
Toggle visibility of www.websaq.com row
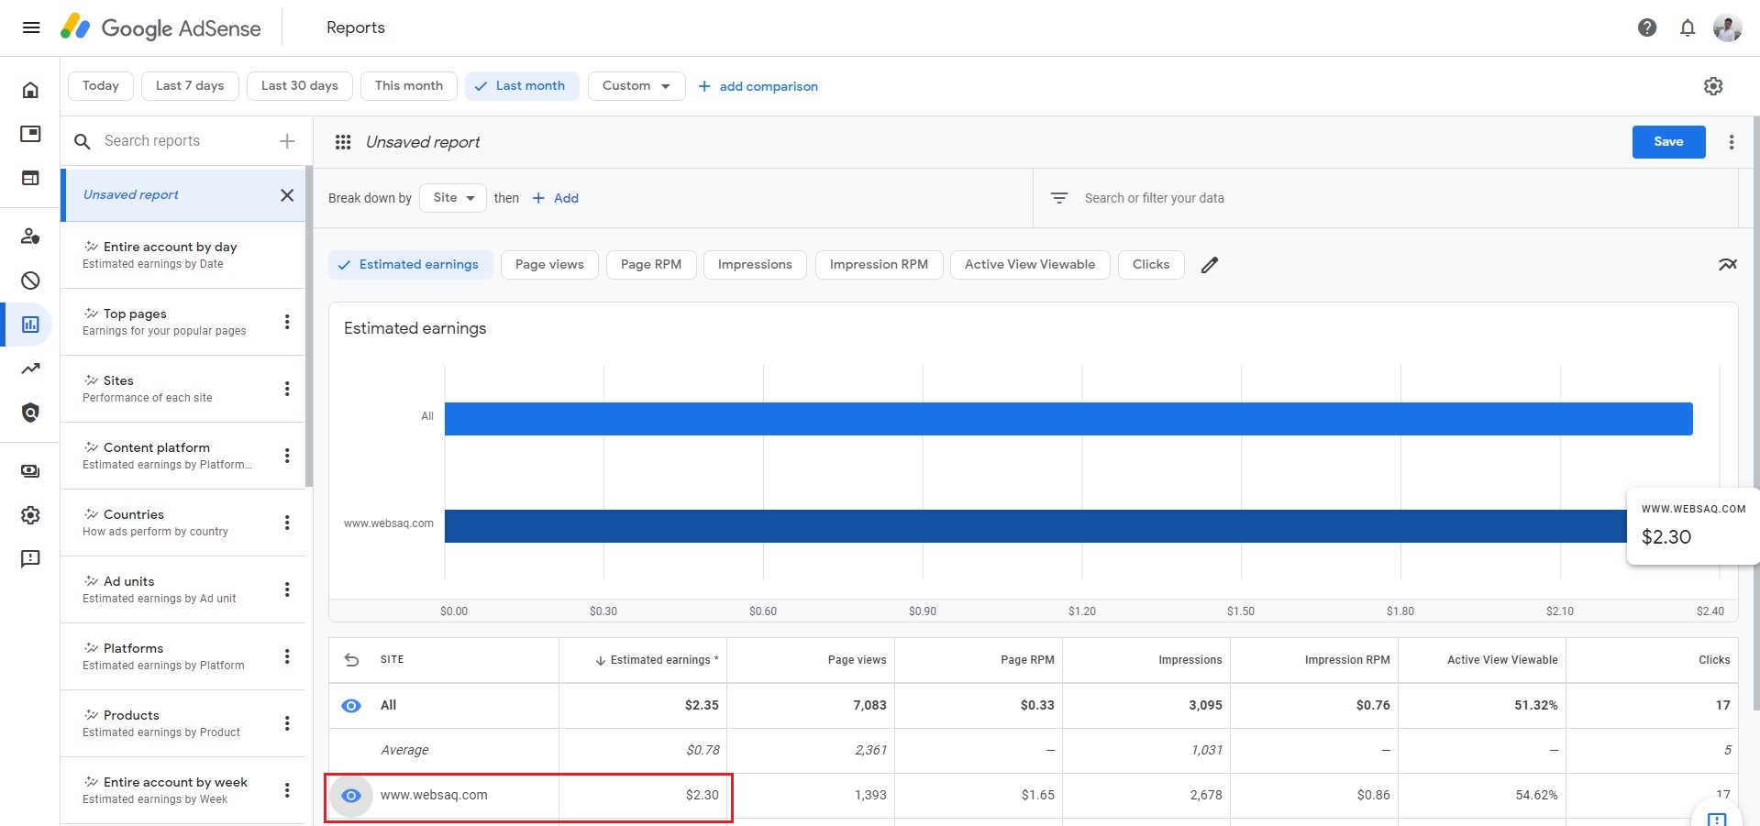click(x=351, y=796)
